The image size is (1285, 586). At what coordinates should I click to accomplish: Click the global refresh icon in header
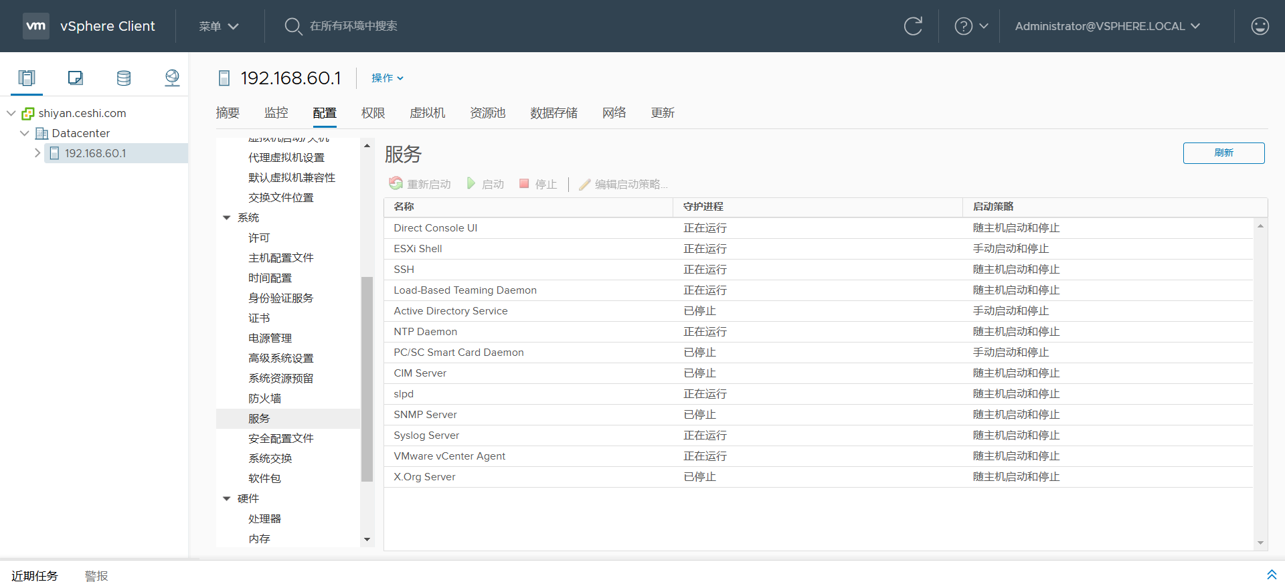(913, 26)
